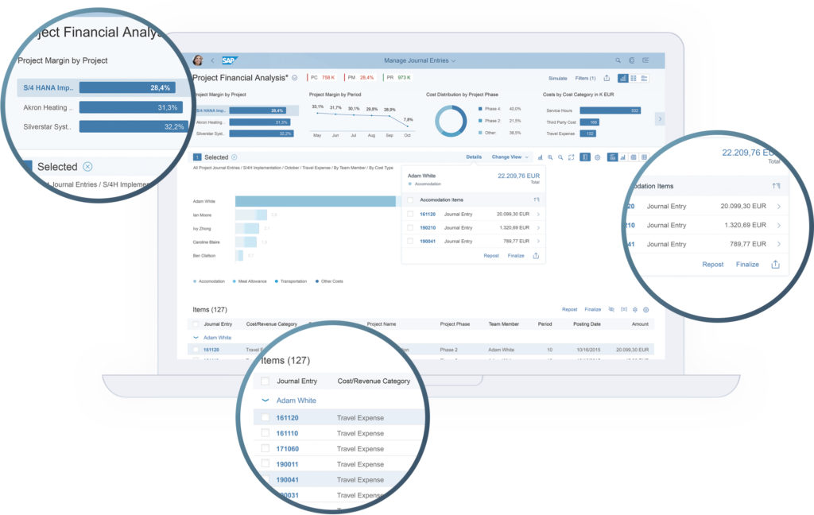Switch to list bar view icon near Filters
The height and width of the screenshot is (515, 814).
coord(644,79)
